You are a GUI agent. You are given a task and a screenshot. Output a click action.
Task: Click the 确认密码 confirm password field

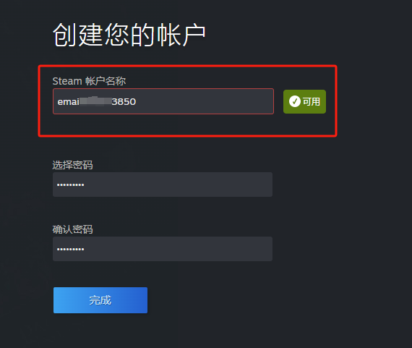163,249
